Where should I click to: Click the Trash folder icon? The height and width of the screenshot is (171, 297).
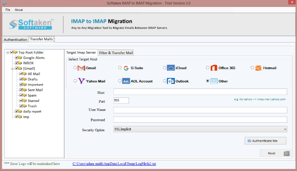pos(25,106)
